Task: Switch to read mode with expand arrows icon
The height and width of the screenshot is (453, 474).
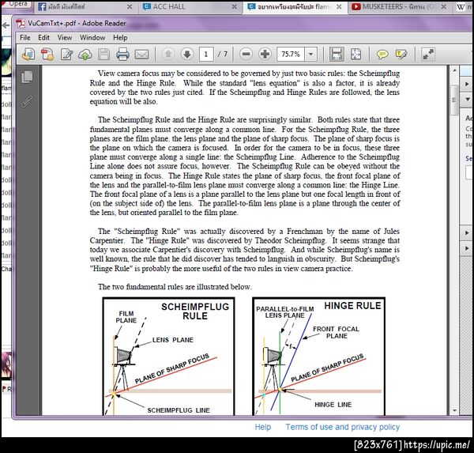Action: (428, 55)
